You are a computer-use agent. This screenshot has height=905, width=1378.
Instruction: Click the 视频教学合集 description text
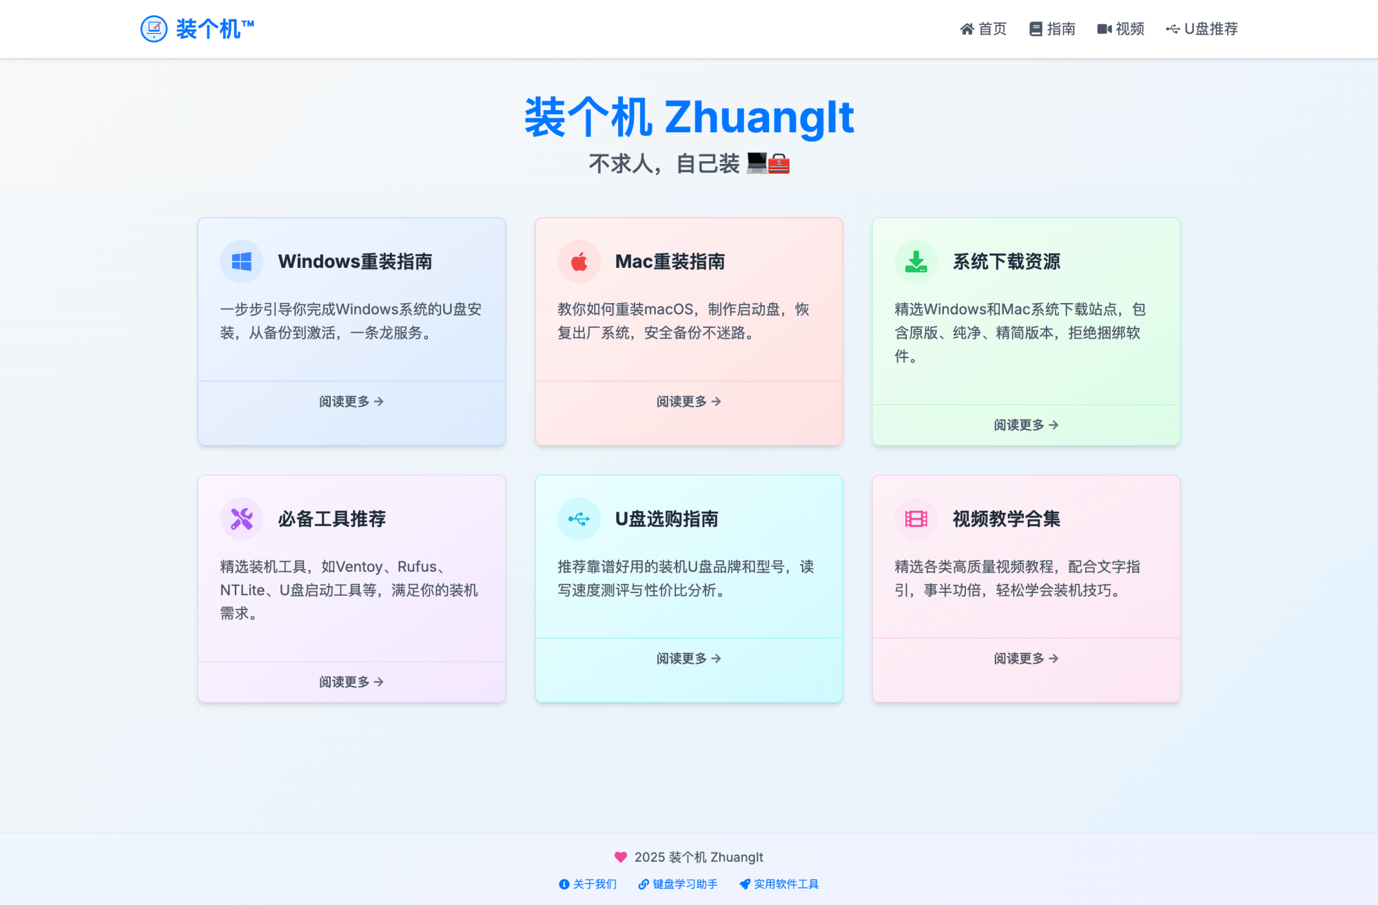pyautogui.click(x=1018, y=579)
